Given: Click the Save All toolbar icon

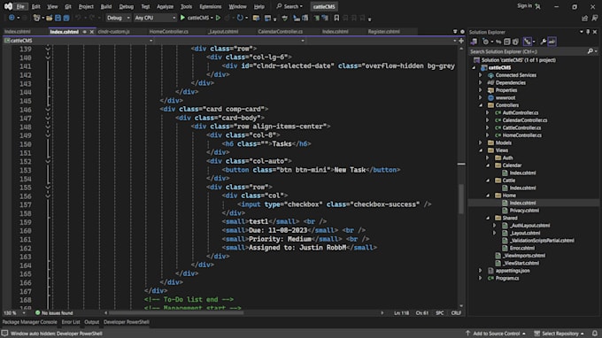Looking at the screenshot, I should pyautogui.click(x=66, y=18).
